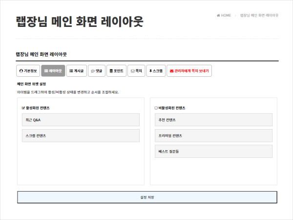Click the empty box beside 비활성화된 컨텐츠
This screenshot has height=220, width=293.
click(x=156, y=108)
